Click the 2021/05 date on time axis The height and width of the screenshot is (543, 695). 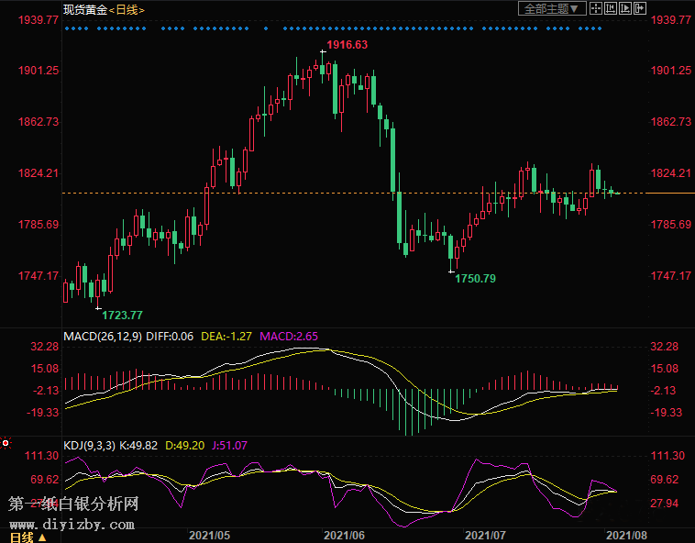click(x=208, y=533)
